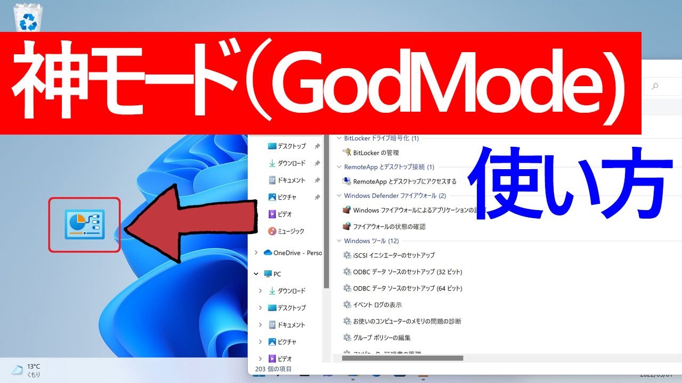Image resolution: width=682 pixels, height=383 pixels.
Task: Open グループ ポリシーの編集 gear icon
Action: click(x=347, y=338)
